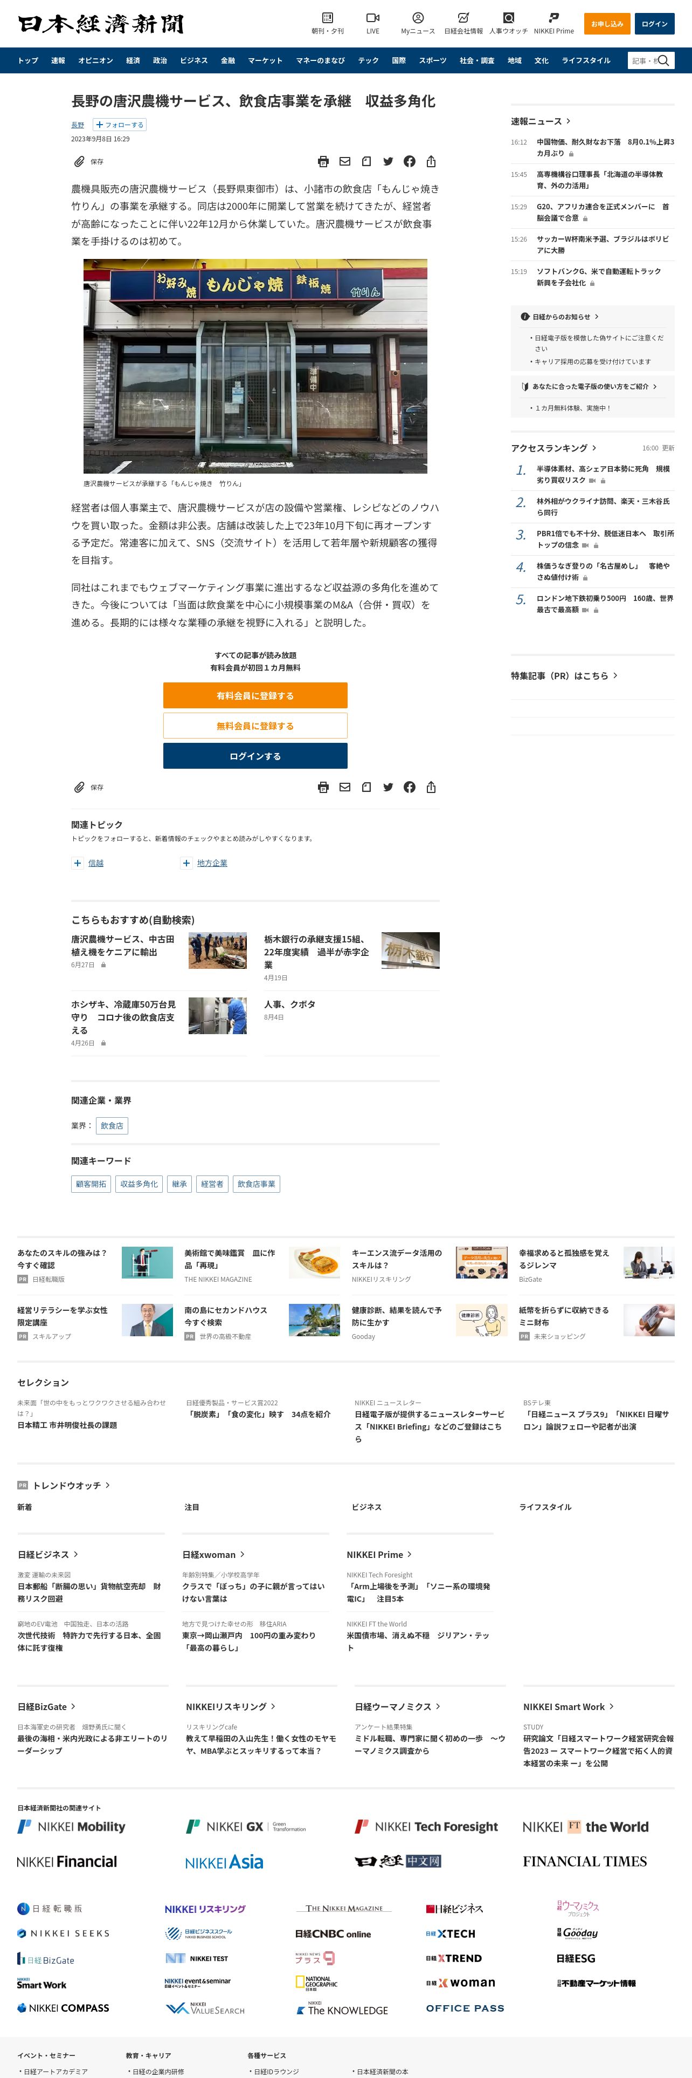Open 日経会社情報 chart icon

point(463,18)
